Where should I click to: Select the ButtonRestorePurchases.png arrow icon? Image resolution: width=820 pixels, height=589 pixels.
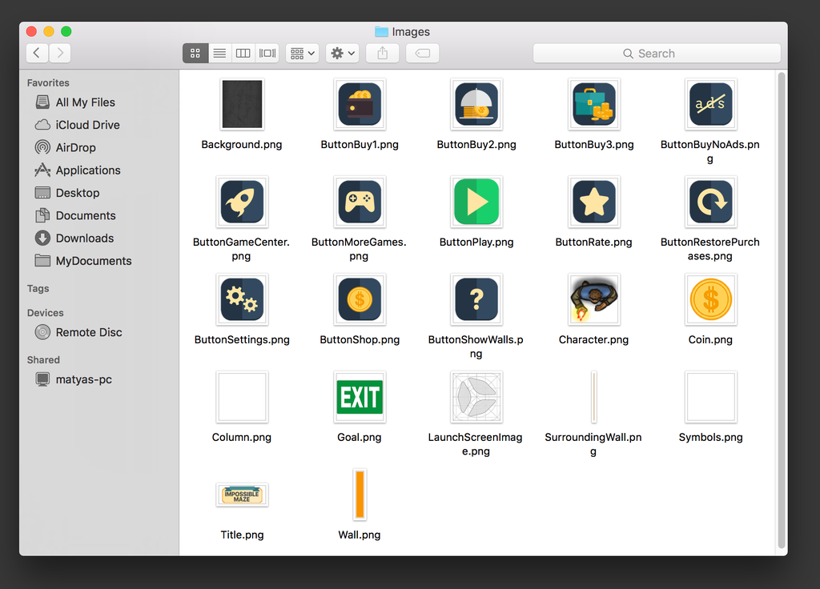point(711,202)
